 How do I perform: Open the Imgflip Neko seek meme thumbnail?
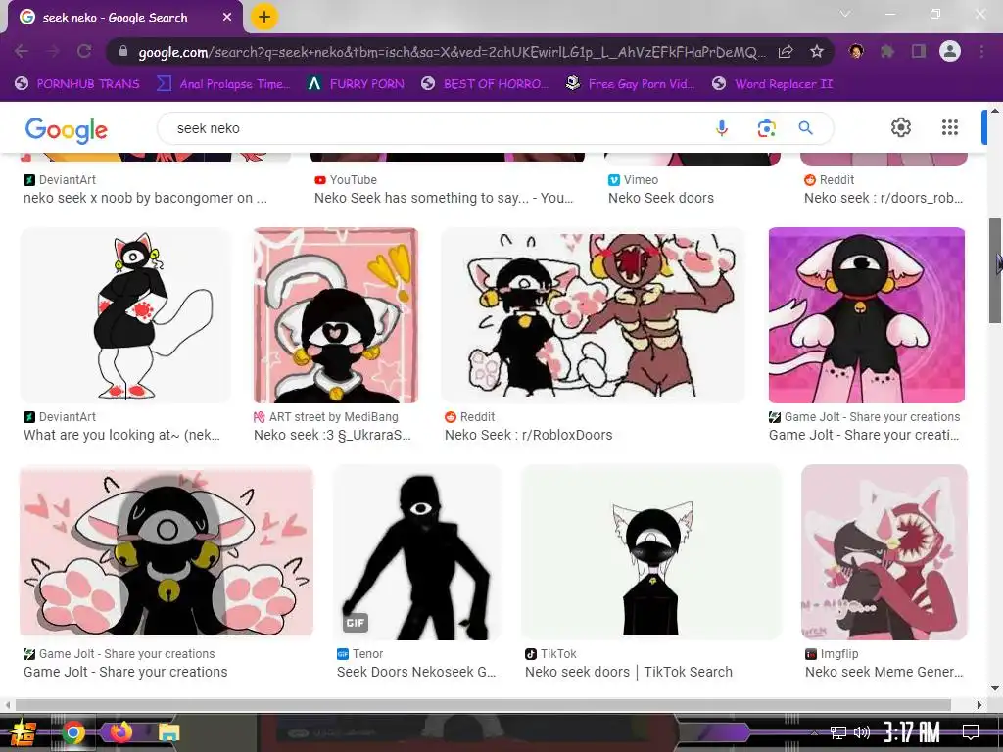coord(884,552)
